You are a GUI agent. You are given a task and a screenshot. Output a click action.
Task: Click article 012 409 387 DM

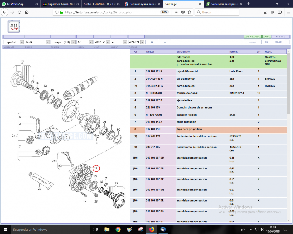pos(155,158)
